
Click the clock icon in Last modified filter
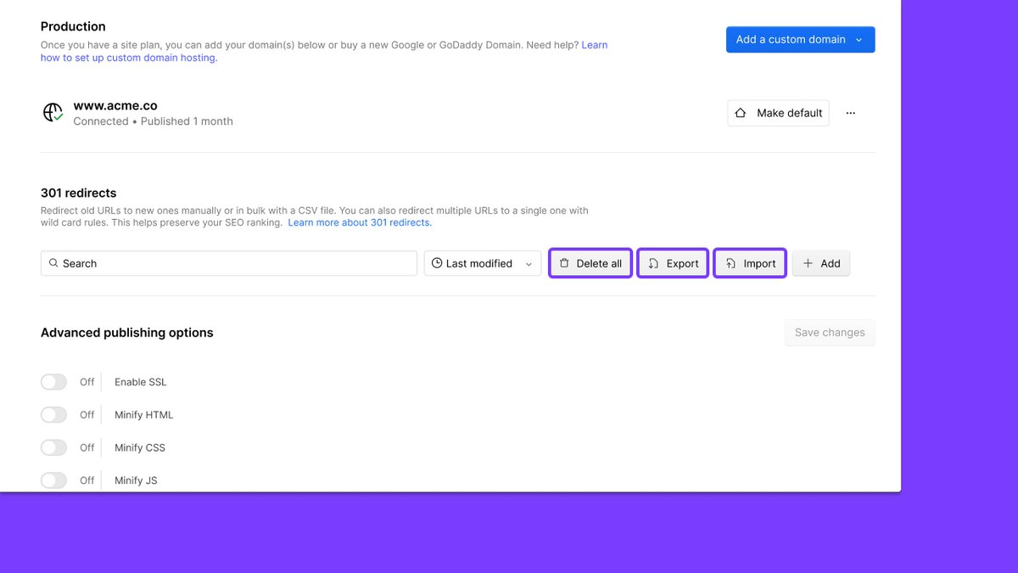click(x=436, y=263)
